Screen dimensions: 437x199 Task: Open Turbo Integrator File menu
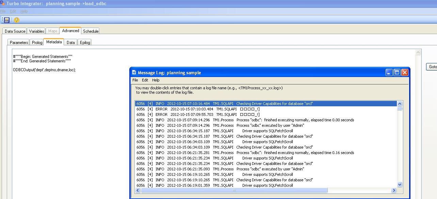coord(3,11)
